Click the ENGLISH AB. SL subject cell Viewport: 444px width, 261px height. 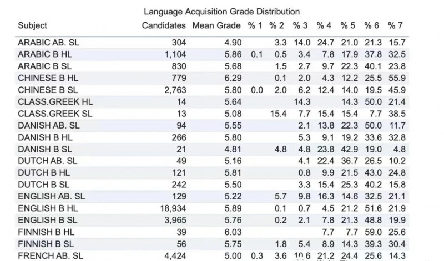pos(51,197)
